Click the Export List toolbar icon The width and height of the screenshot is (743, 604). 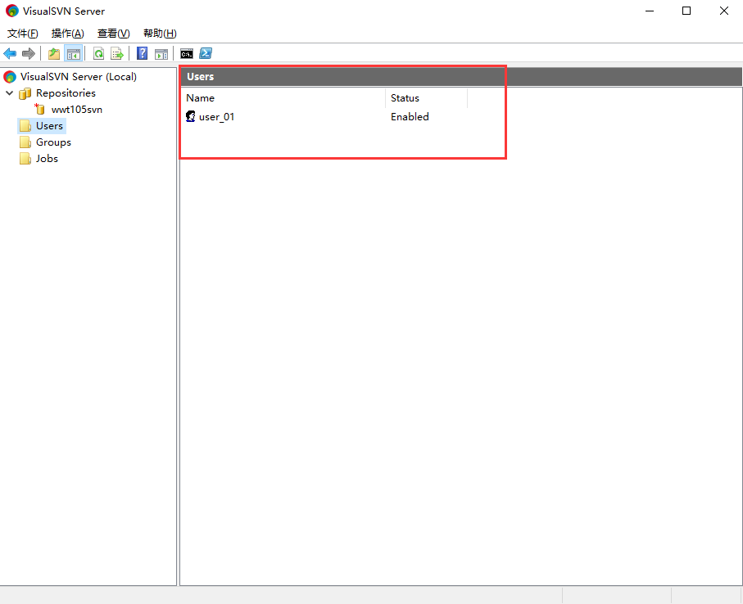click(x=117, y=54)
